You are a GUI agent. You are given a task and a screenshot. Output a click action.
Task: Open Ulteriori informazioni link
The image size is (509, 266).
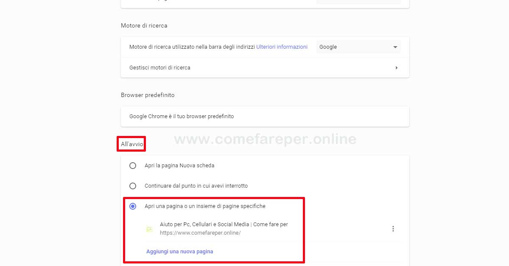[x=282, y=47]
